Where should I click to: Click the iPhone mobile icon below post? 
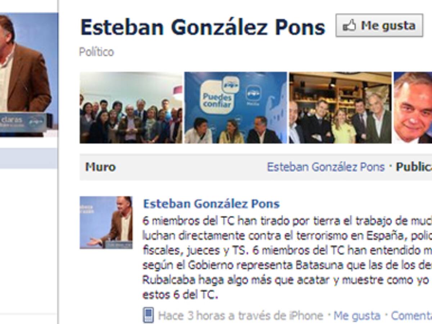(x=148, y=315)
